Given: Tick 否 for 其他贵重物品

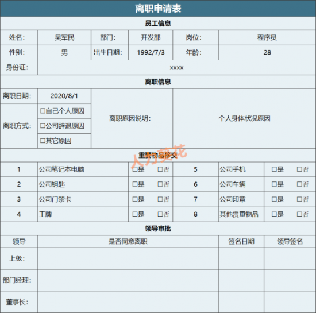Looking at the screenshot, I should pyautogui.click(x=299, y=214).
